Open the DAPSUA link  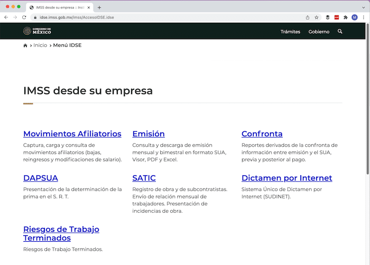coord(41,178)
